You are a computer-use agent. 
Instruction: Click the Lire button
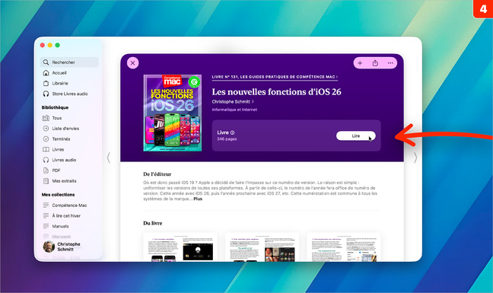(x=355, y=135)
